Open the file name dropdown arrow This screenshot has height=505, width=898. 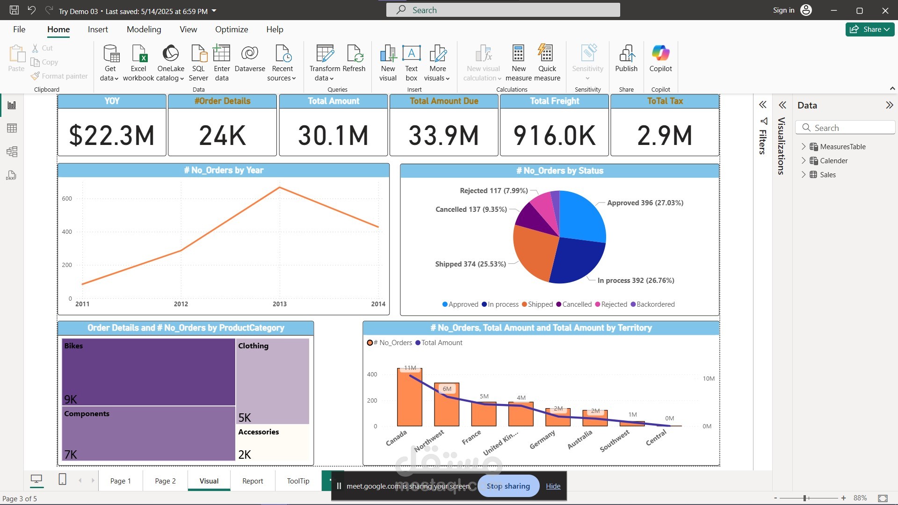click(x=214, y=11)
